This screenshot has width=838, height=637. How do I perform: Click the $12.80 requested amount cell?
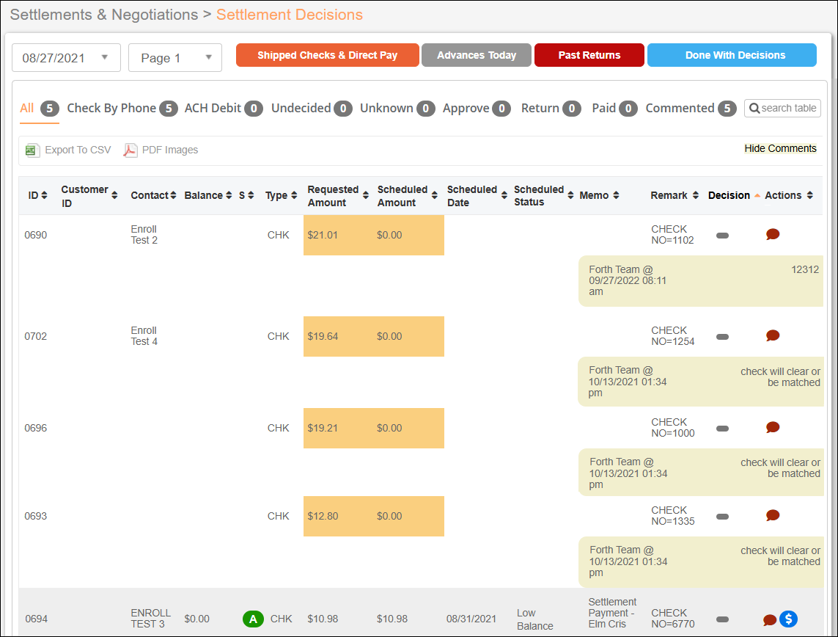coord(323,516)
